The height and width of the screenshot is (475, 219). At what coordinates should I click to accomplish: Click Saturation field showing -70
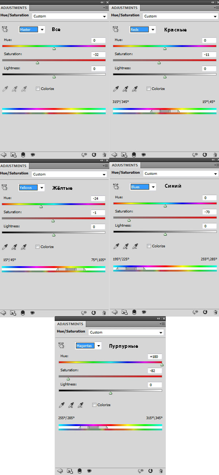[210, 212]
